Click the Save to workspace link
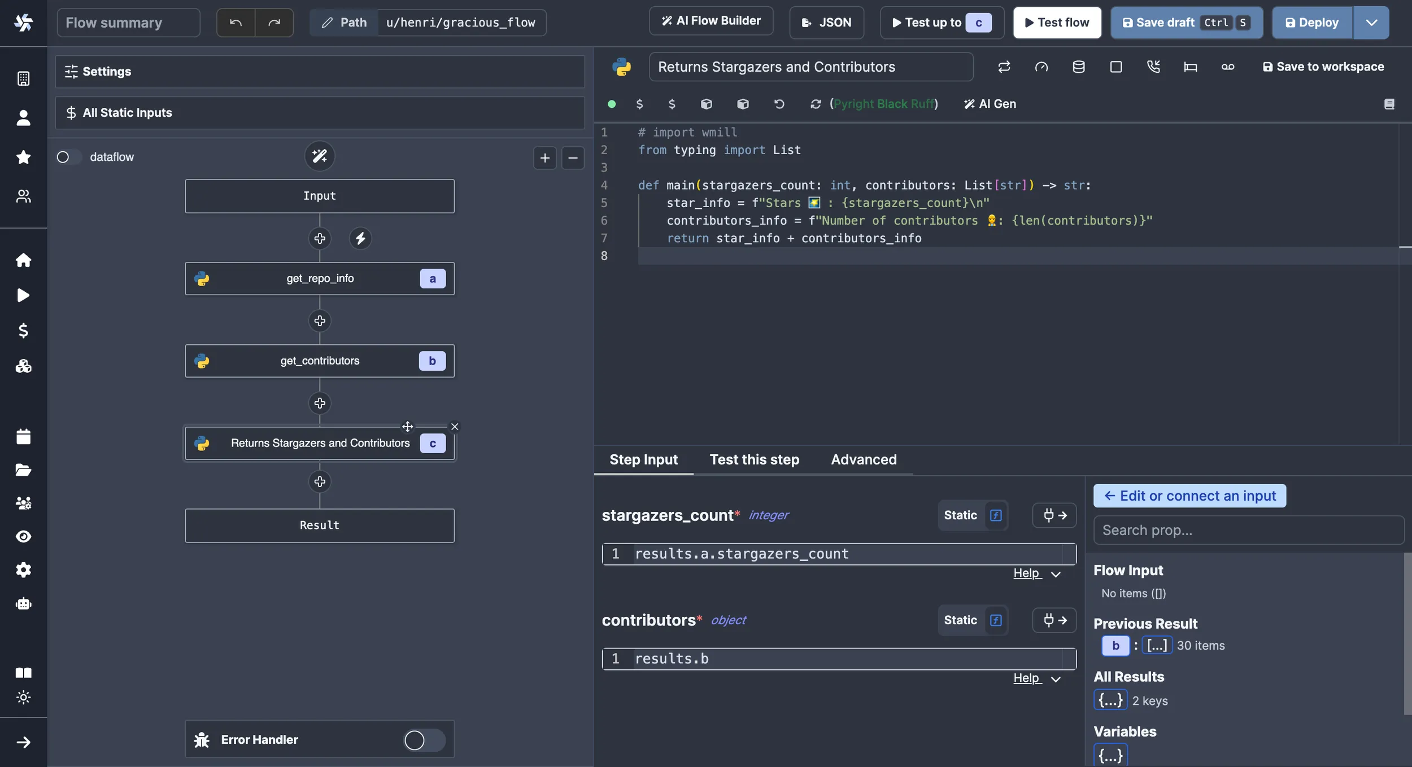1412x767 pixels. click(x=1321, y=66)
